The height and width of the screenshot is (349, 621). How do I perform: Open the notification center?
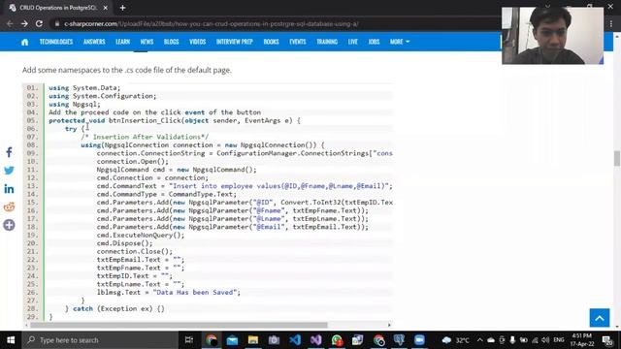point(607,340)
